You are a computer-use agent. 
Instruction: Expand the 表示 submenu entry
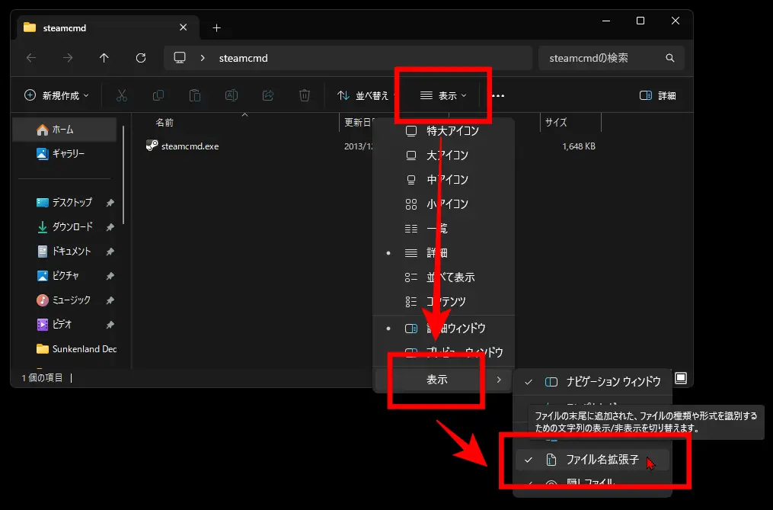pyautogui.click(x=444, y=380)
